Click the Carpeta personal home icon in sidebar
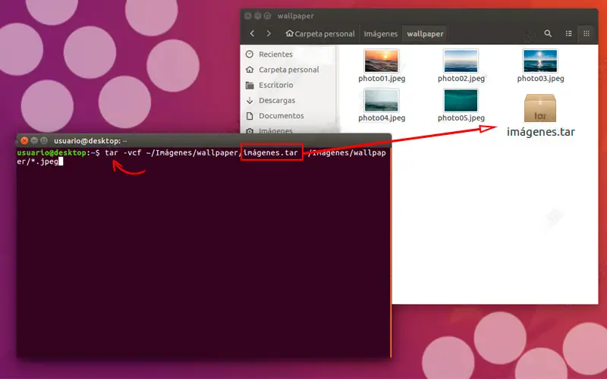 coord(250,70)
